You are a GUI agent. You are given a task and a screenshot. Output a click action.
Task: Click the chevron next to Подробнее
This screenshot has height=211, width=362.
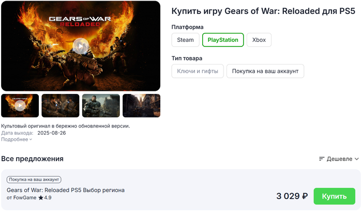pyautogui.click(x=31, y=140)
